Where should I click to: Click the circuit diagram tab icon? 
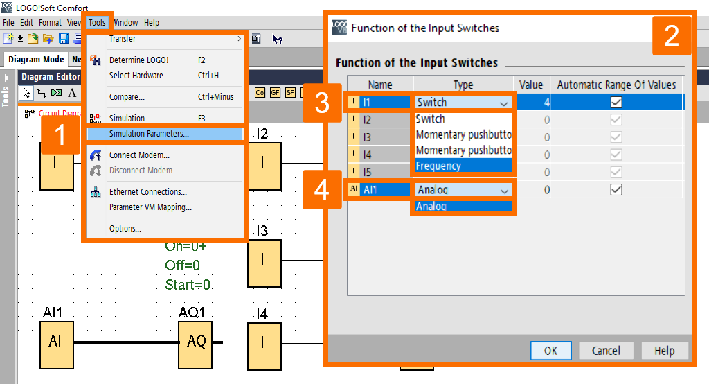coord(30,113)
